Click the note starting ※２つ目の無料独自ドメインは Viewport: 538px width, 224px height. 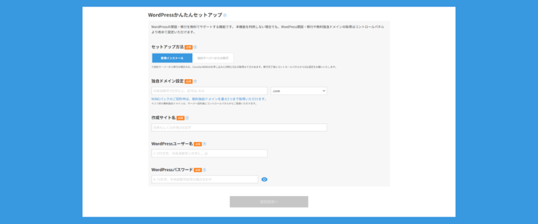(x=204, y=104)
